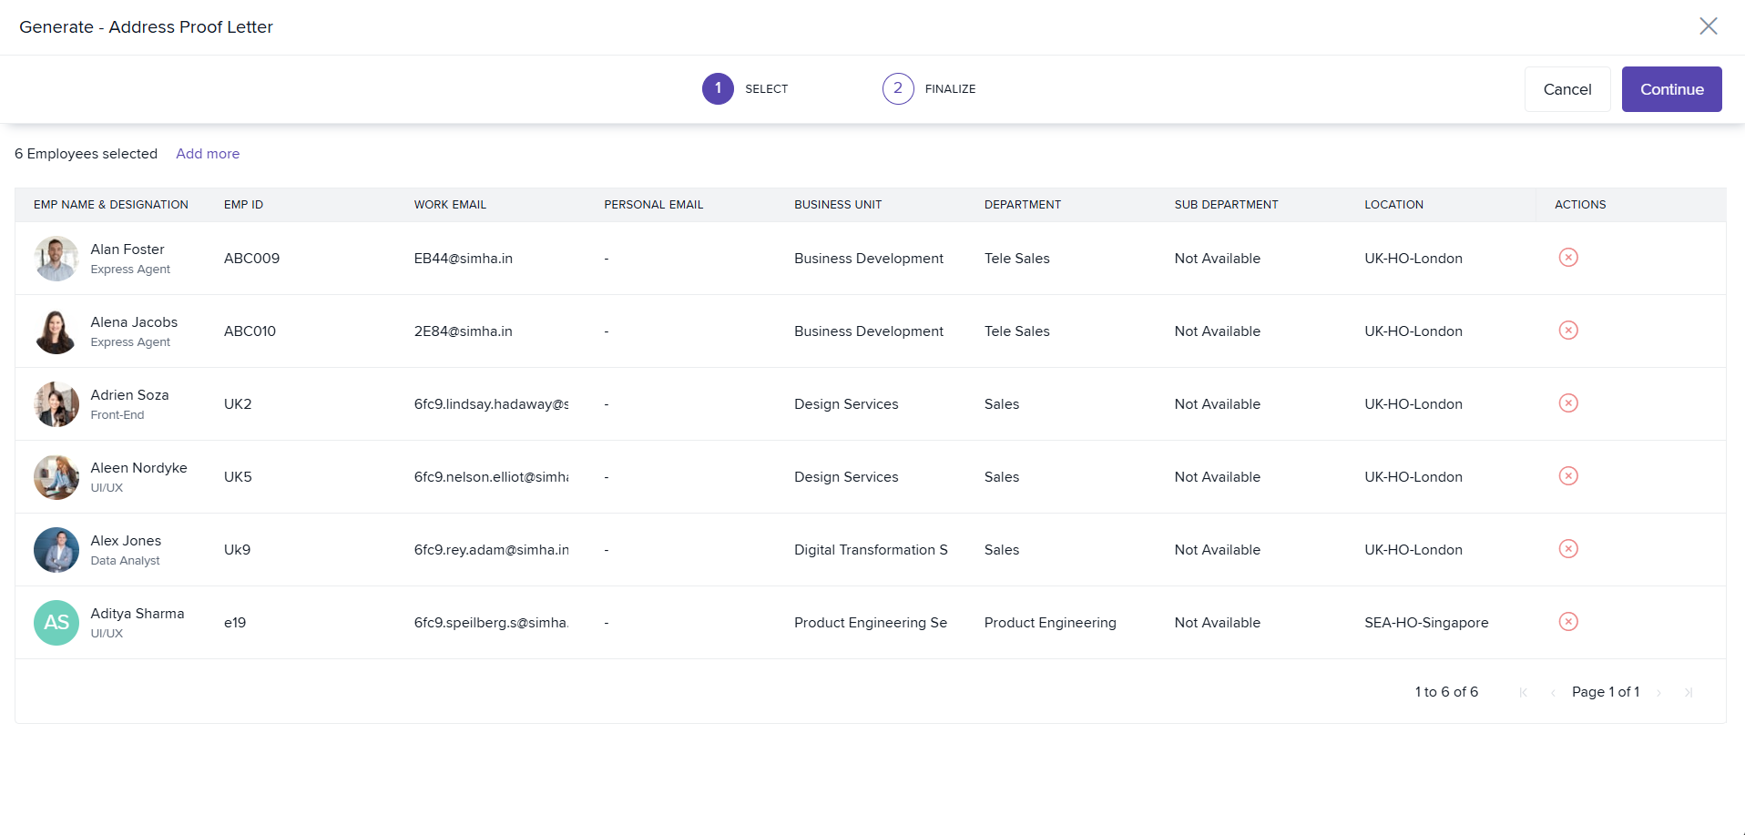Image resolution: width=1745 pixels, height=835 pixels.
Task: Go to next page of table
Action: coord(1659,693)
